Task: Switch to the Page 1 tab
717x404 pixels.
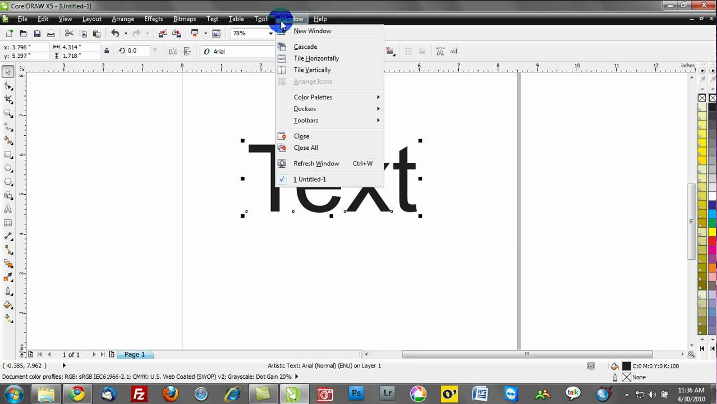Action: coord(135,355)
